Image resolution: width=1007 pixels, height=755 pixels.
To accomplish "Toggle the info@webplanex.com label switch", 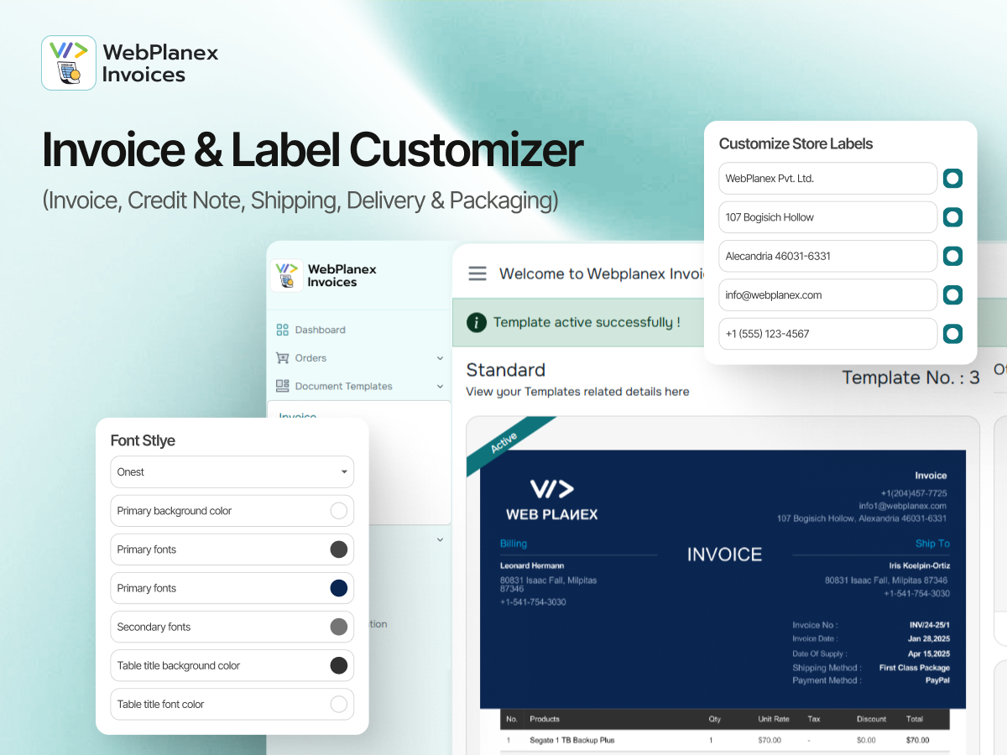I will coord(952,295).
